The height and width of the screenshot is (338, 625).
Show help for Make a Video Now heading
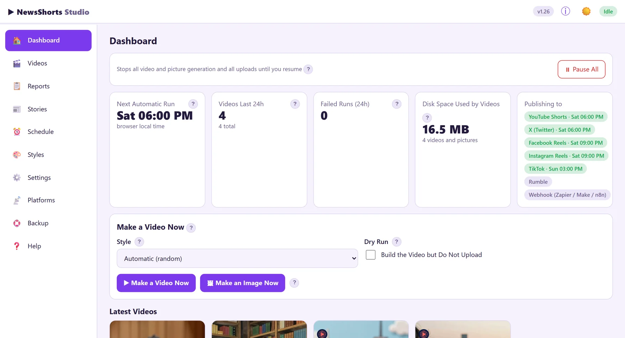pos(191,228)
